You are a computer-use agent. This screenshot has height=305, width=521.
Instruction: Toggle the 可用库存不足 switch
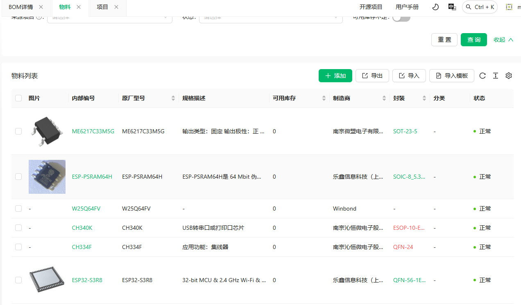click(x=401, y=18)
